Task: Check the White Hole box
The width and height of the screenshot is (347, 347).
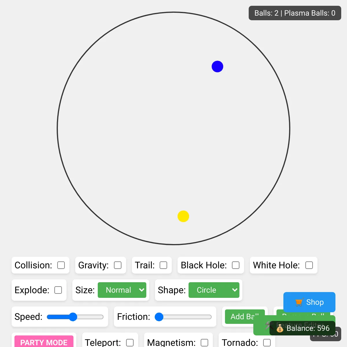Action: point(309,265)
